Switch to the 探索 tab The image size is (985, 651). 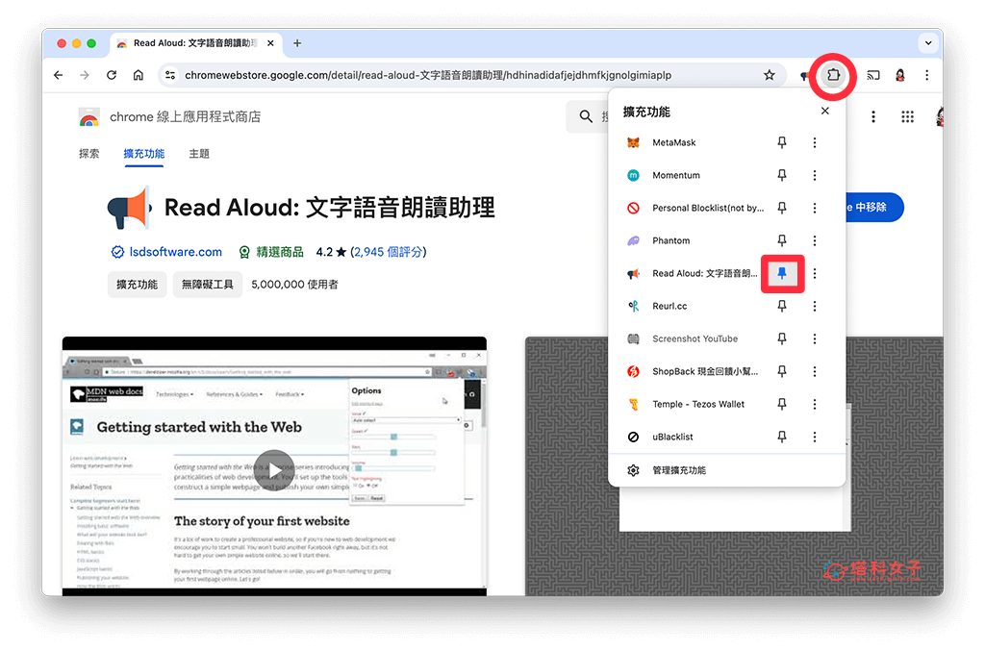point(88,154)
